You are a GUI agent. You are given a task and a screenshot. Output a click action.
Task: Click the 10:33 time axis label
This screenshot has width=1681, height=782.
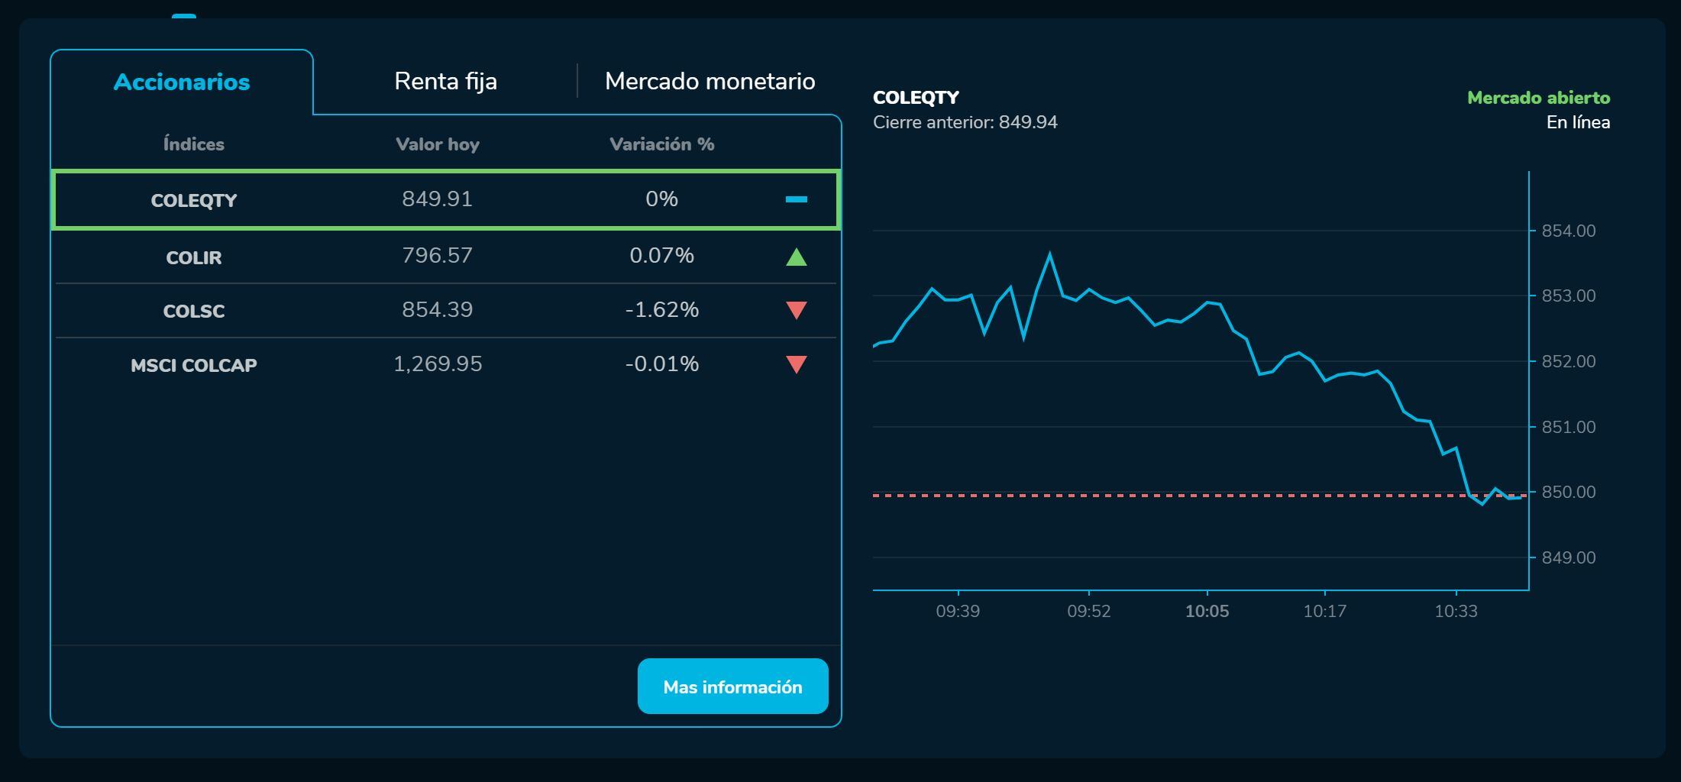tap(1456, 611)
